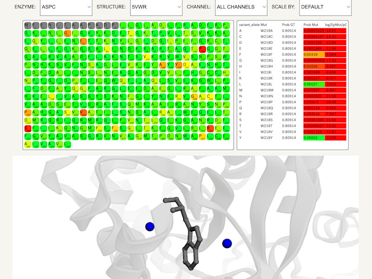The image size is (372, 279).
Task: Expand the CHANNEL dropdown set to ALL CHANNELS
Action: pyautogui.click(x=241, y=7)
